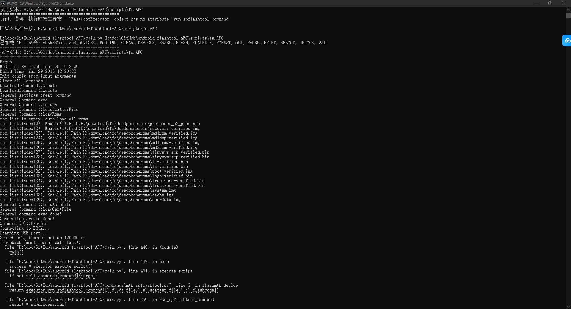This screenshot has height=309, width=571.
Task: Click the 'Connecting to BROM...' line
Action: pyautogui.click(x=24, y=228)
